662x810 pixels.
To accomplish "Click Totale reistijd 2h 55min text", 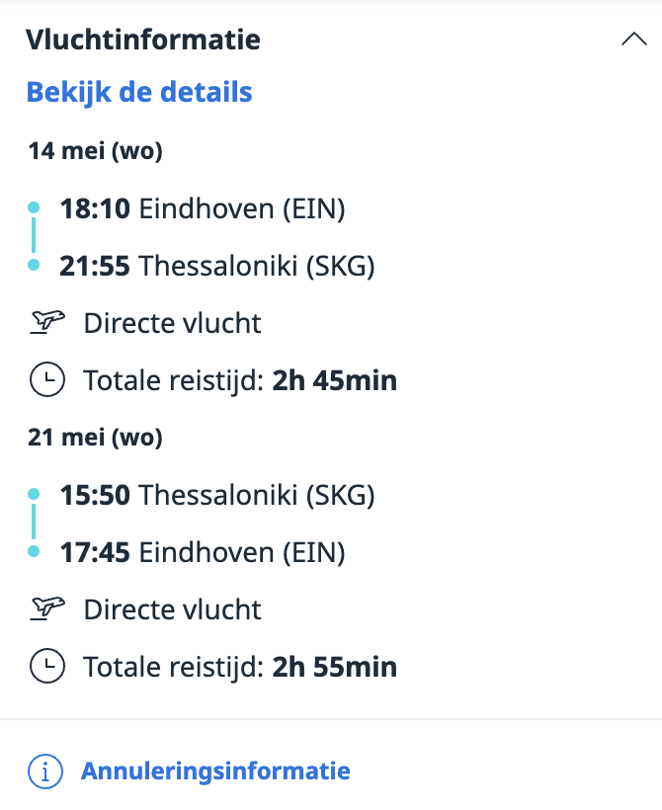I will (240, 668).
